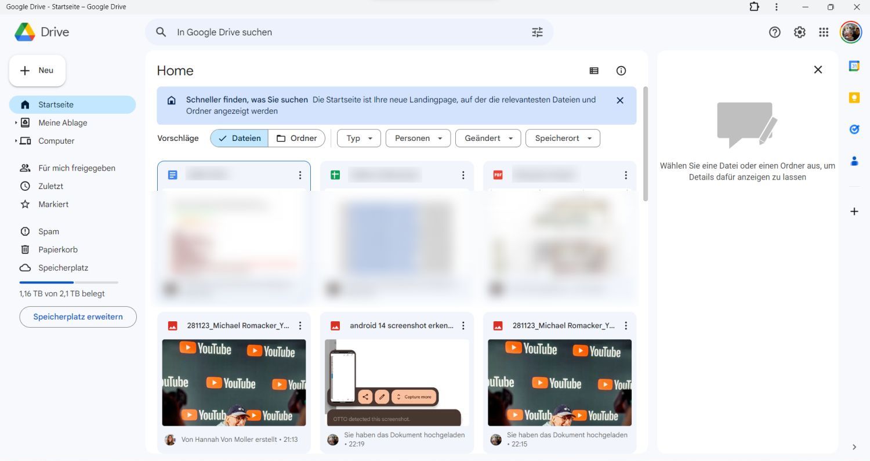Open the Geändert filter dropdown
Viewport: 870px width, 461px height.
click(x=488, y=138)
